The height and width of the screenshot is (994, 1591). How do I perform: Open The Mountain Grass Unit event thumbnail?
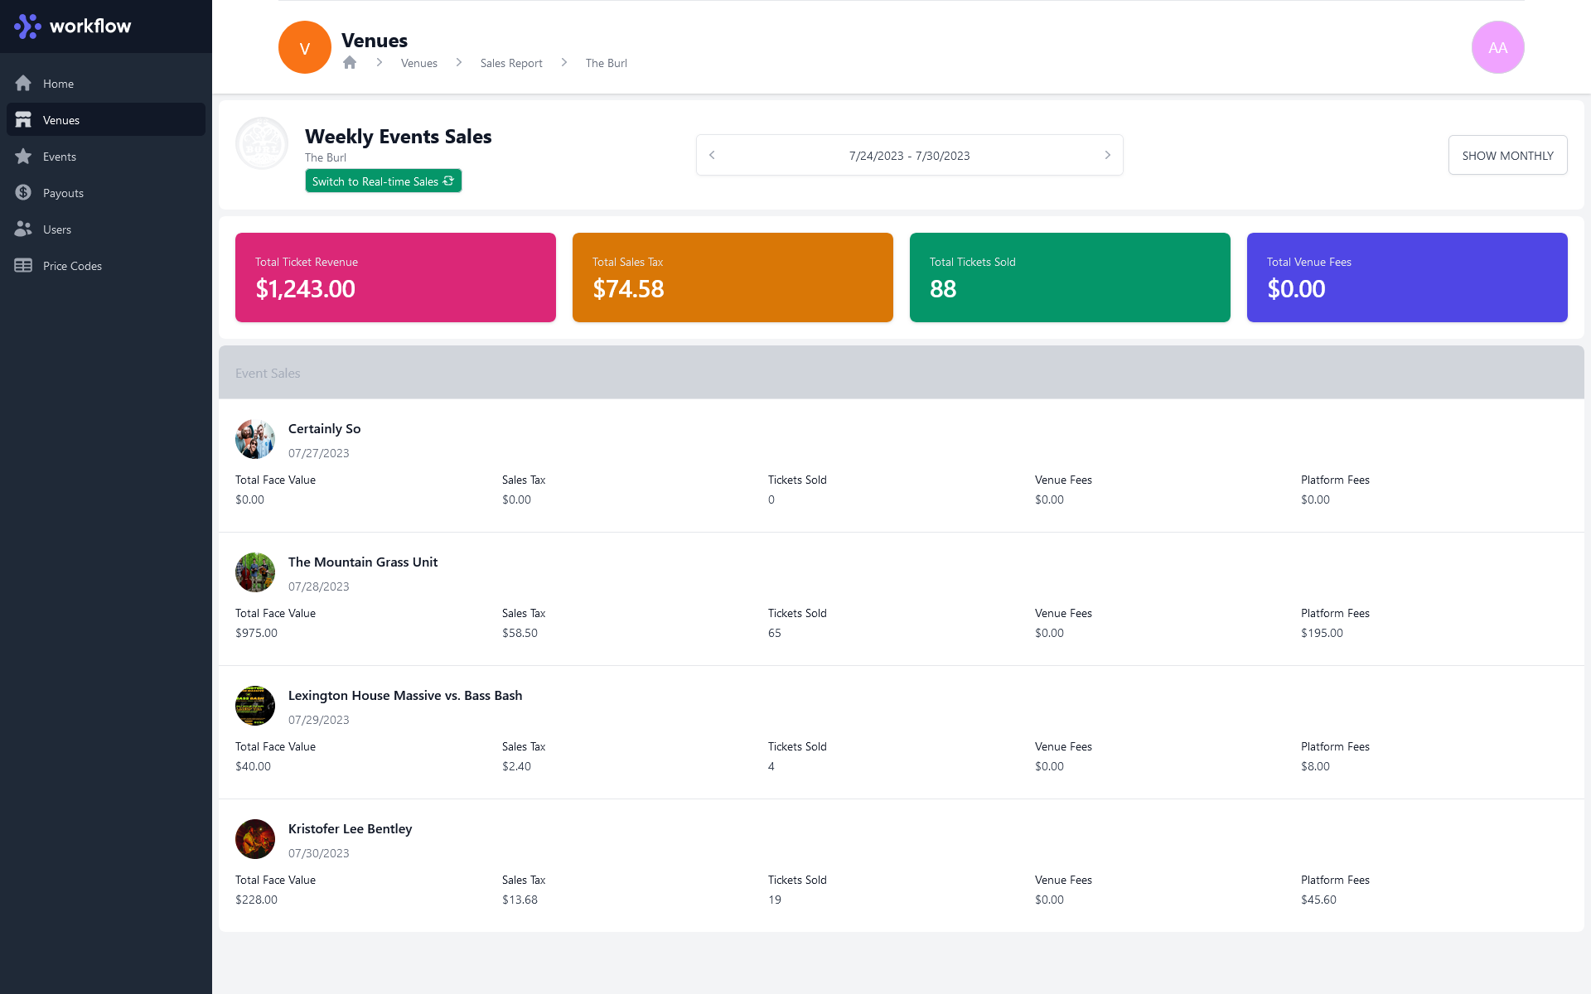[x=255, y=572]
